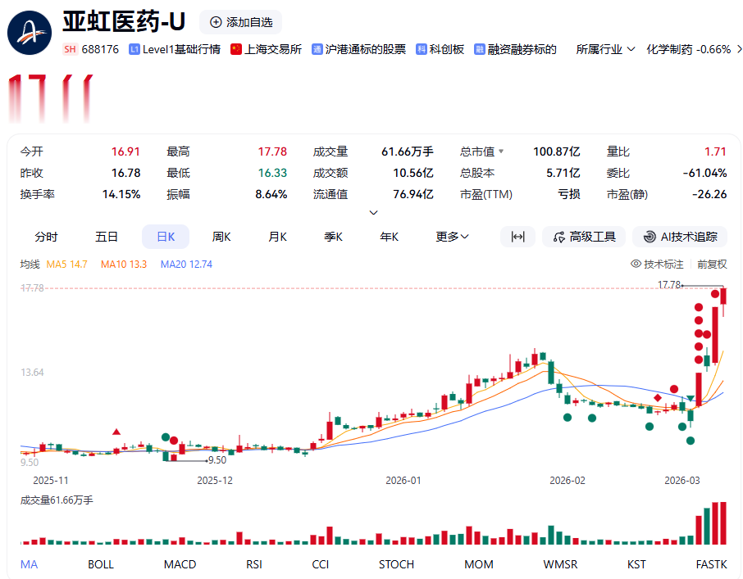The width and height of the screenshot is (743, 579).
Task: Click the red diamond marker on chart
Action: (x=657, y=398)
